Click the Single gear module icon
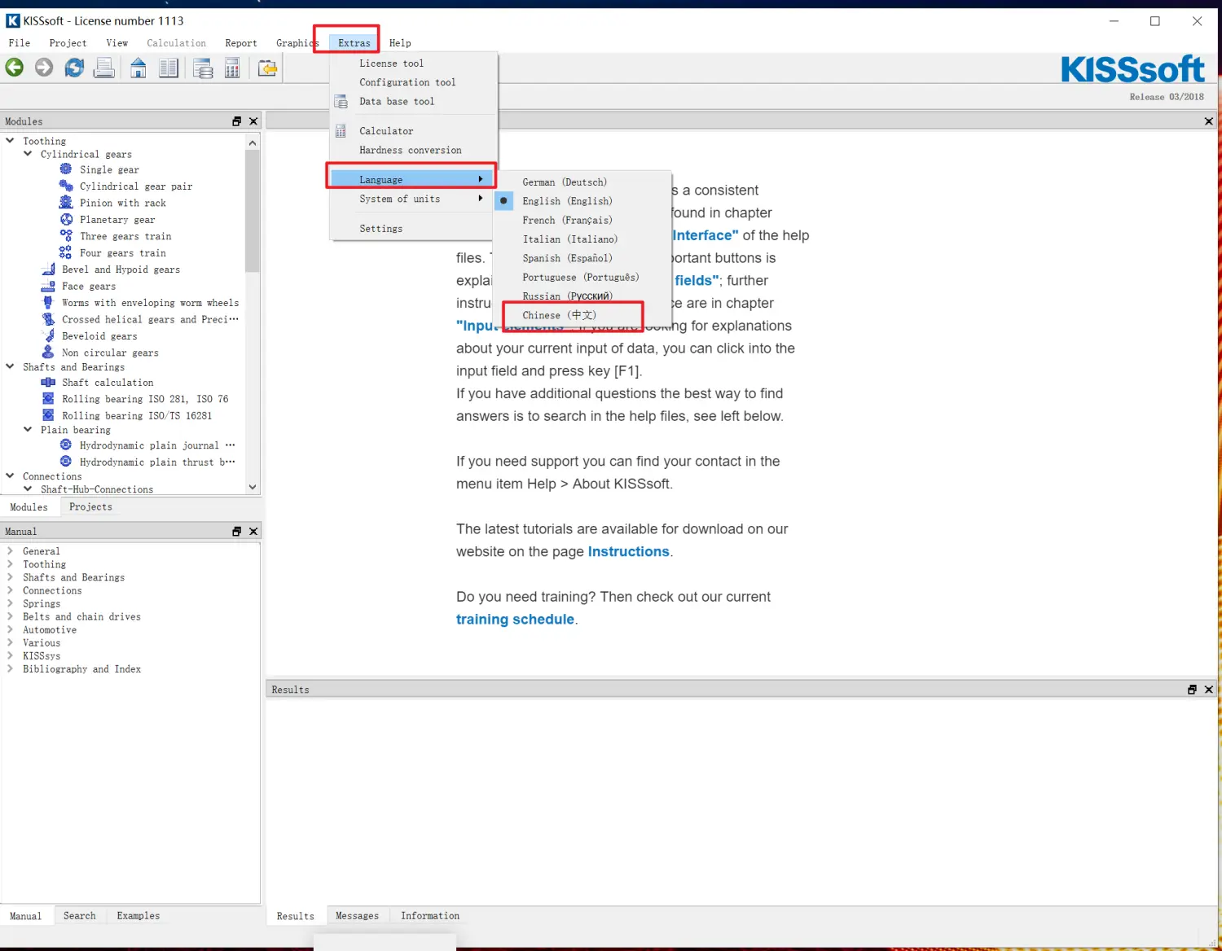This screenshot has width=1222, height=951. point(66,169)
